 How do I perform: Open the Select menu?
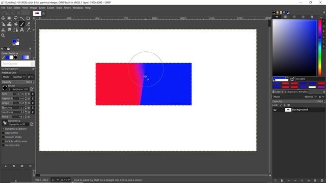[17, 8]
